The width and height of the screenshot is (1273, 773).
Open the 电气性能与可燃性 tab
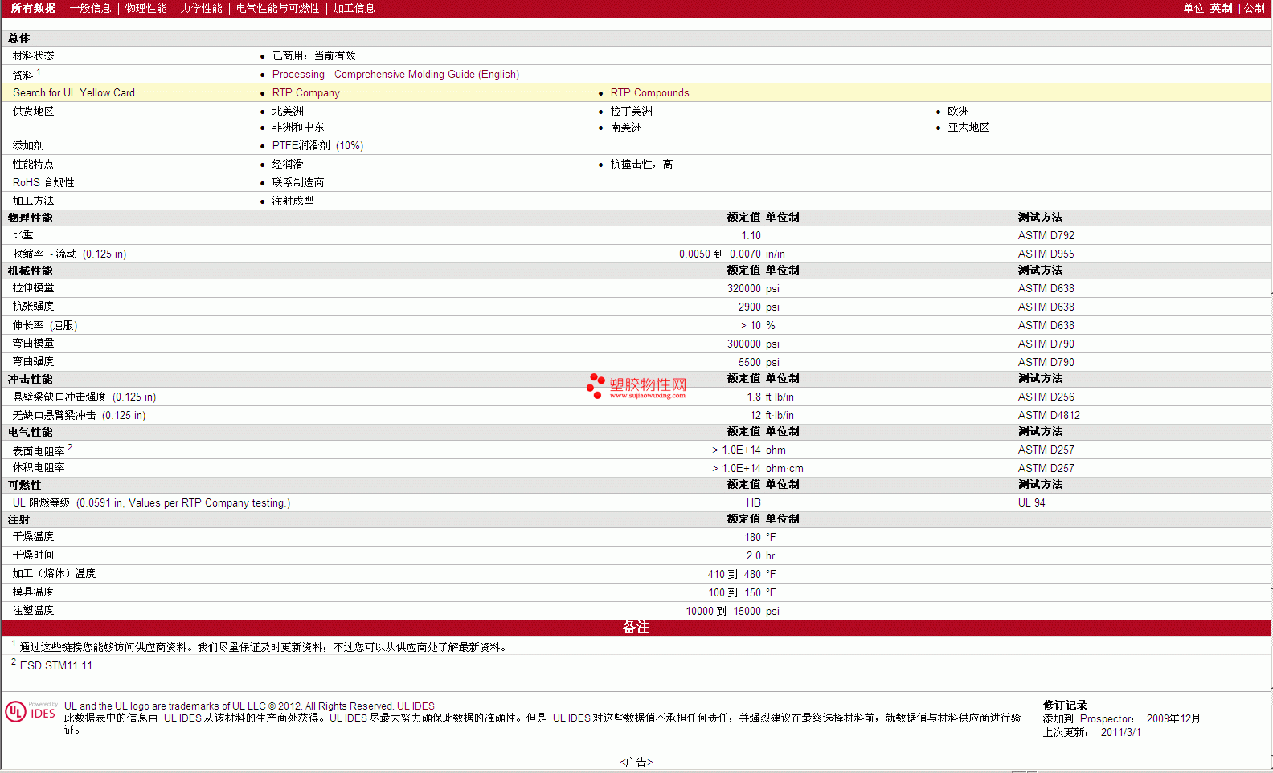coord(277,8)
